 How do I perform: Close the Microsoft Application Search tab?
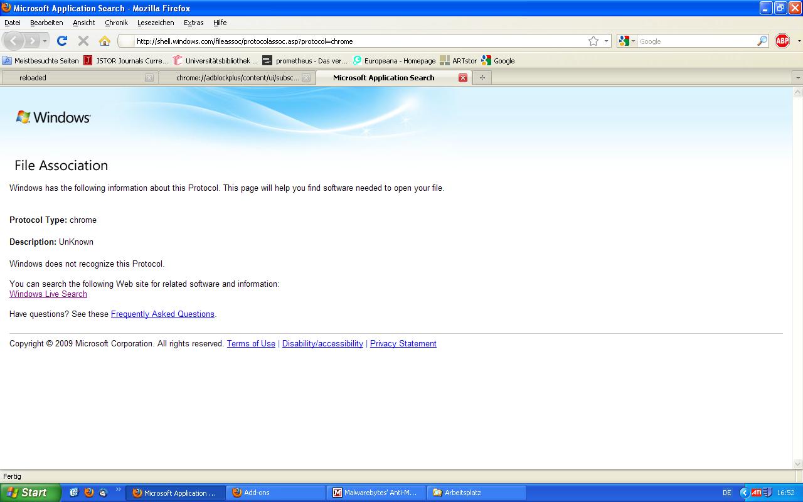point(463,78)
